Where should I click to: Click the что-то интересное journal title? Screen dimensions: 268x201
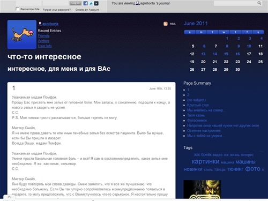coord(44,57)
